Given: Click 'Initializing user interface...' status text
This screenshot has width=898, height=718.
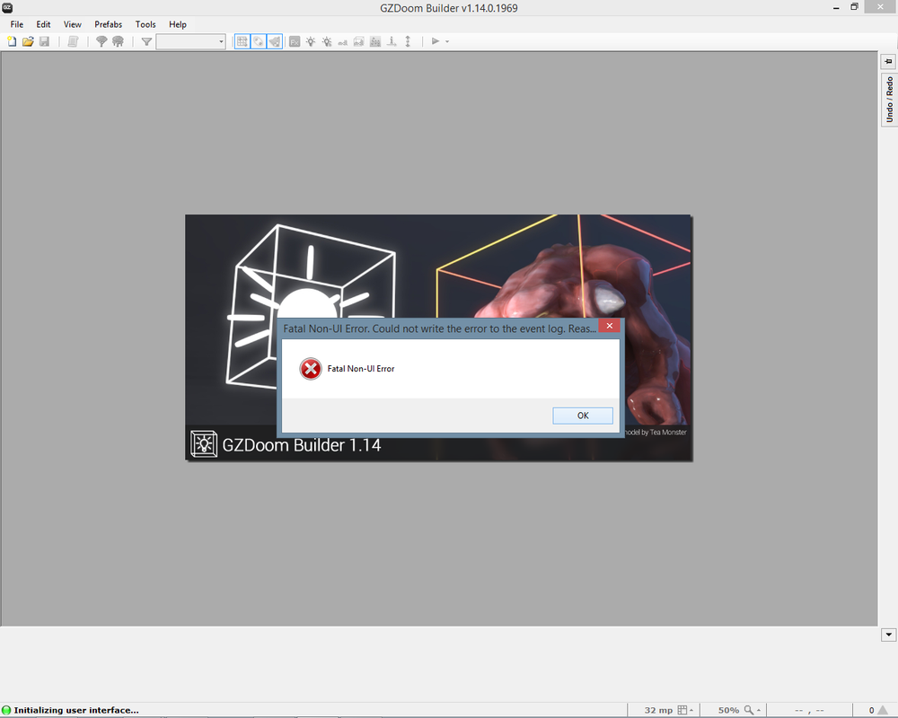Looking at the screenshot, I should pyautogui.click(x=76, y=710).
